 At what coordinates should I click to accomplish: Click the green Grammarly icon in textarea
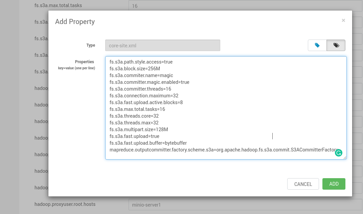point(338,153)
